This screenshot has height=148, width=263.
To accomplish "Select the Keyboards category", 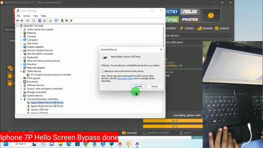I will click(x=32, y=58).
